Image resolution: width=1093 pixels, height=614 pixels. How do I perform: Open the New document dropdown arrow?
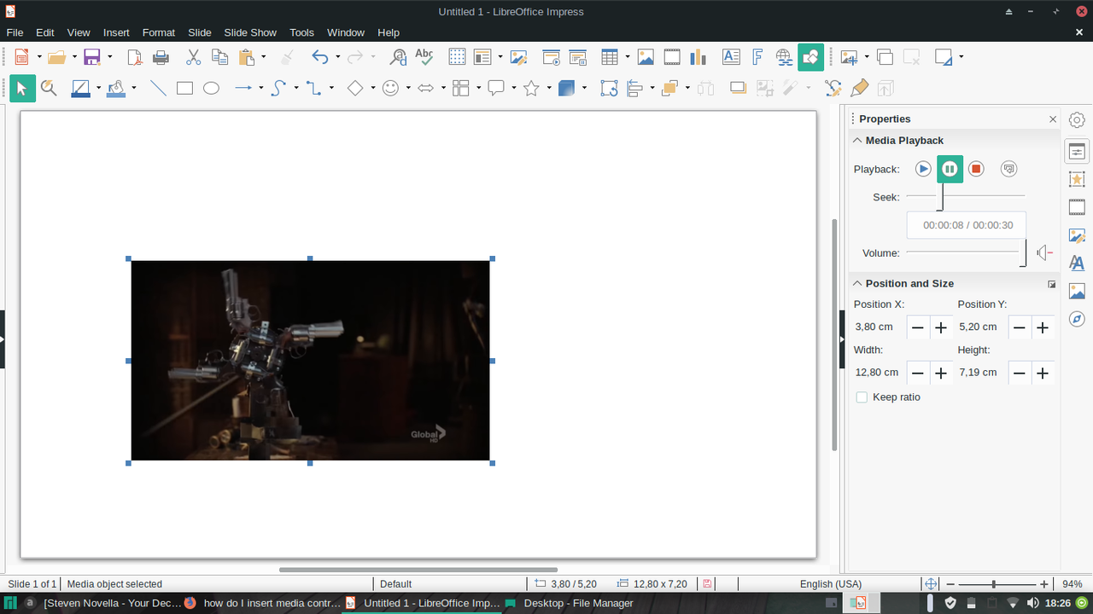pos(39,57)
